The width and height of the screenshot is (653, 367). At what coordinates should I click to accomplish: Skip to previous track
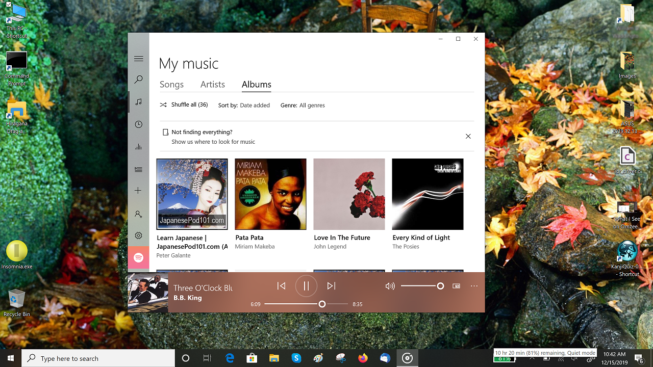click(x=281, y=286)
